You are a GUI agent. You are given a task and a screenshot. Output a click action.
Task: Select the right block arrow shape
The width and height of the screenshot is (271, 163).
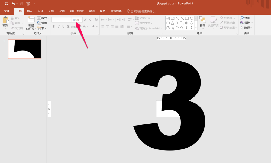[187, 23]
